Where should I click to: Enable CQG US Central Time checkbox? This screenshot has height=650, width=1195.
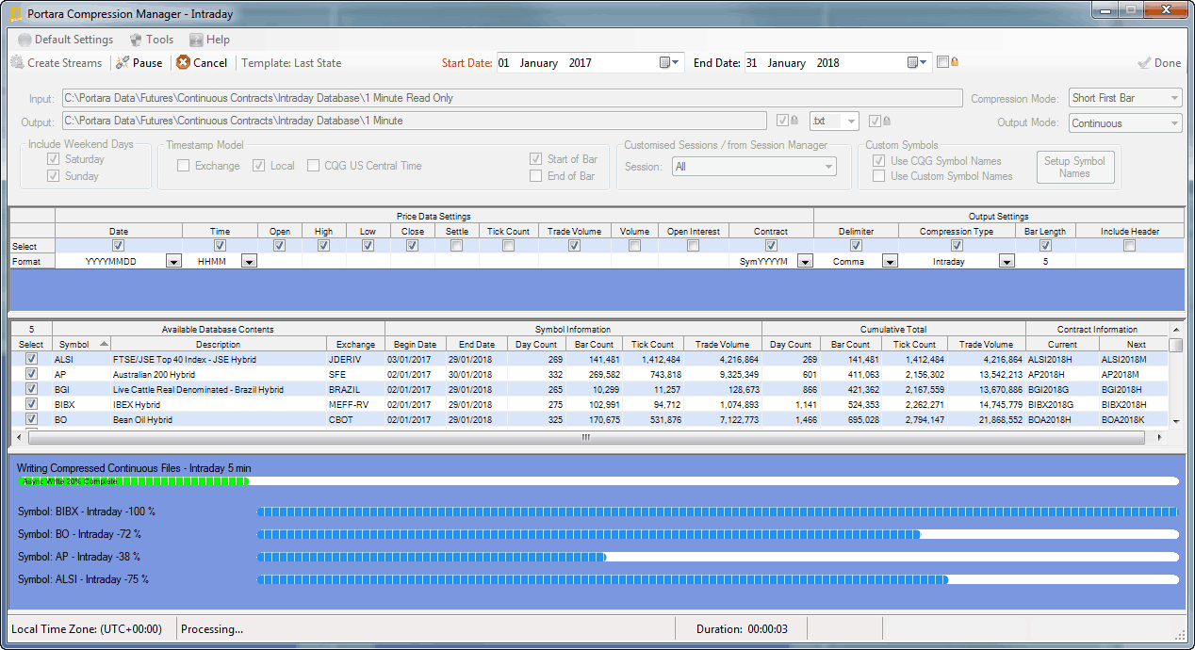point(315,166)
